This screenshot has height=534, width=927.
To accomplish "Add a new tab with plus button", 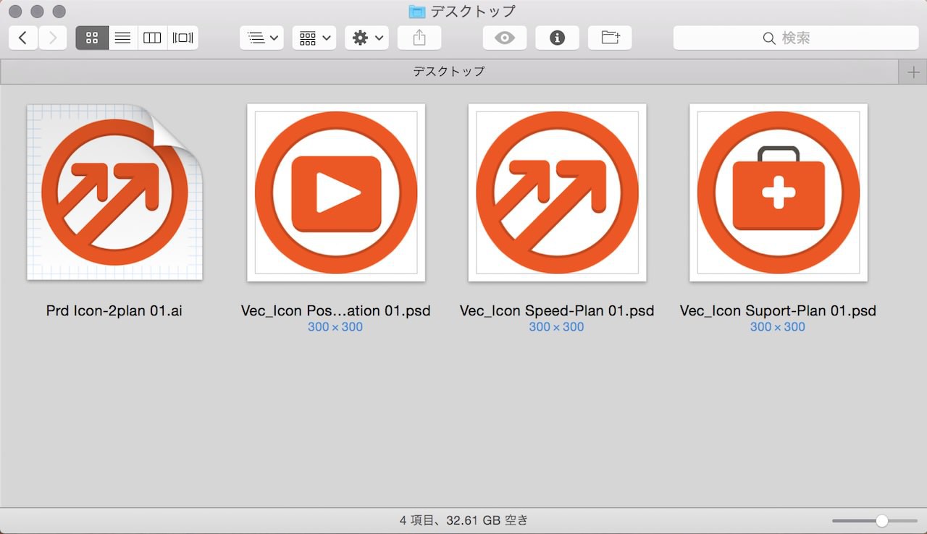I will (913, 72).
